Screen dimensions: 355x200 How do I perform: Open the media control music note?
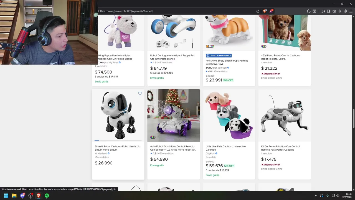point(323,11)
